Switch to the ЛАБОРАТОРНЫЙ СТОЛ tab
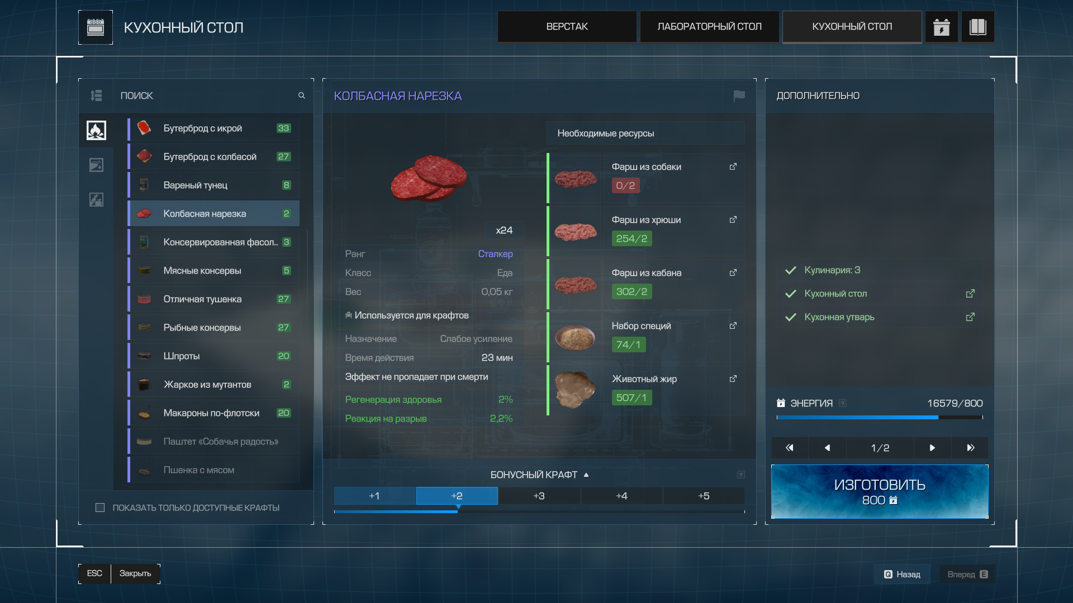Screen dimensions: 1073x603 point(709,27)
